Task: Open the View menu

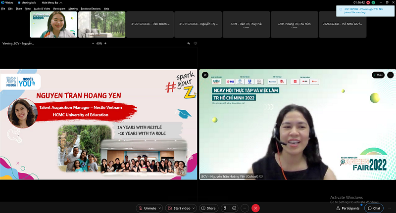Action: [x=28, y=9]
